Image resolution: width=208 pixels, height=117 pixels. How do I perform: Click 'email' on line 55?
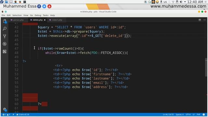tap(98, 83)
